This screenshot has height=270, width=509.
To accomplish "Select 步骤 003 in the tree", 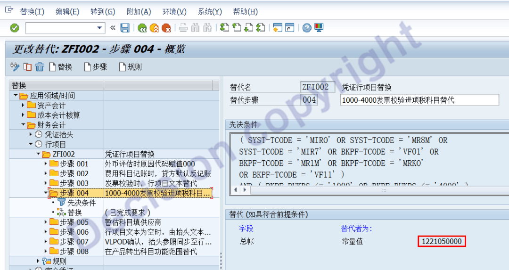I will point(74,183).
